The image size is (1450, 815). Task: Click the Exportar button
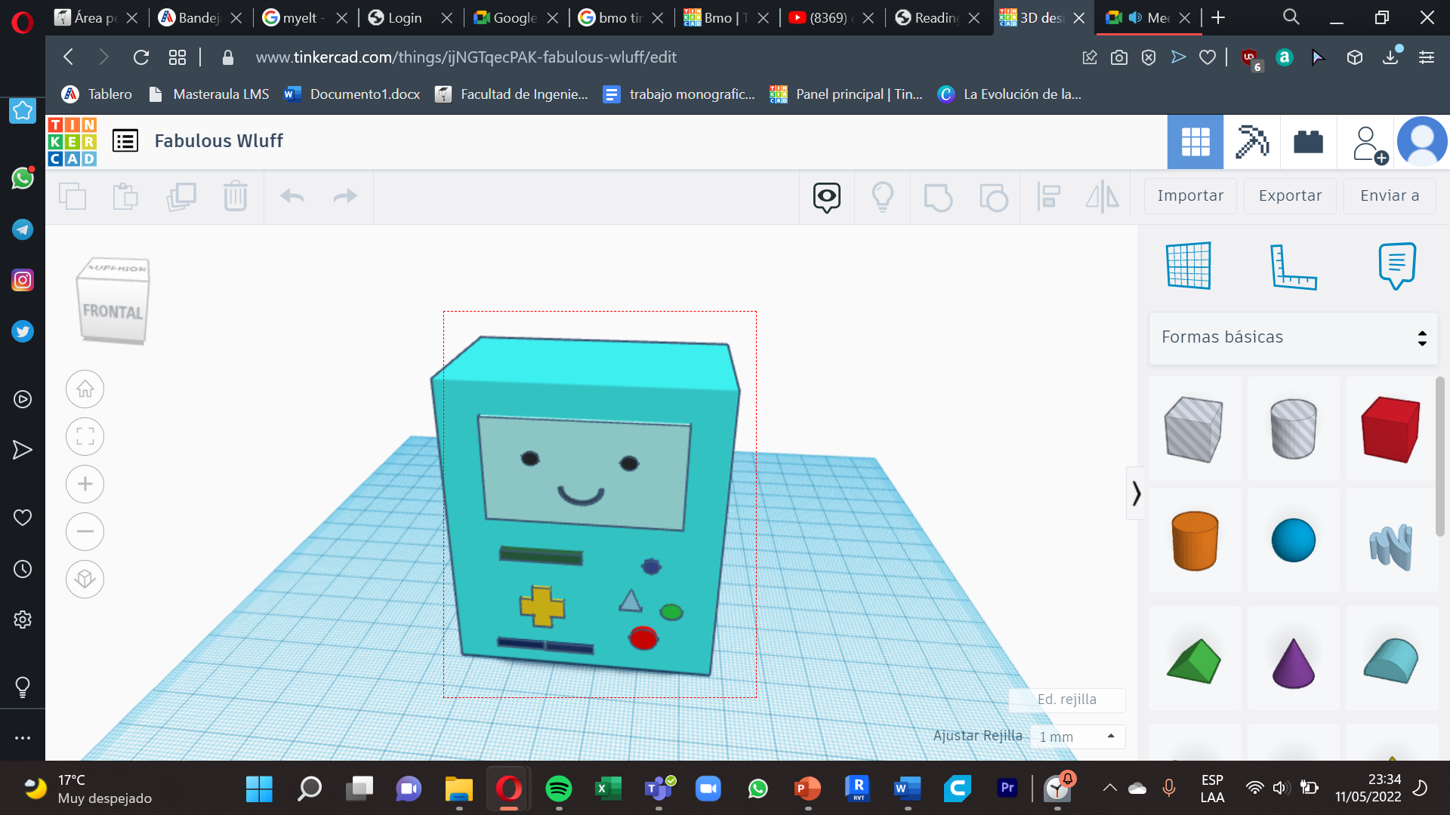coord(1290,196)
